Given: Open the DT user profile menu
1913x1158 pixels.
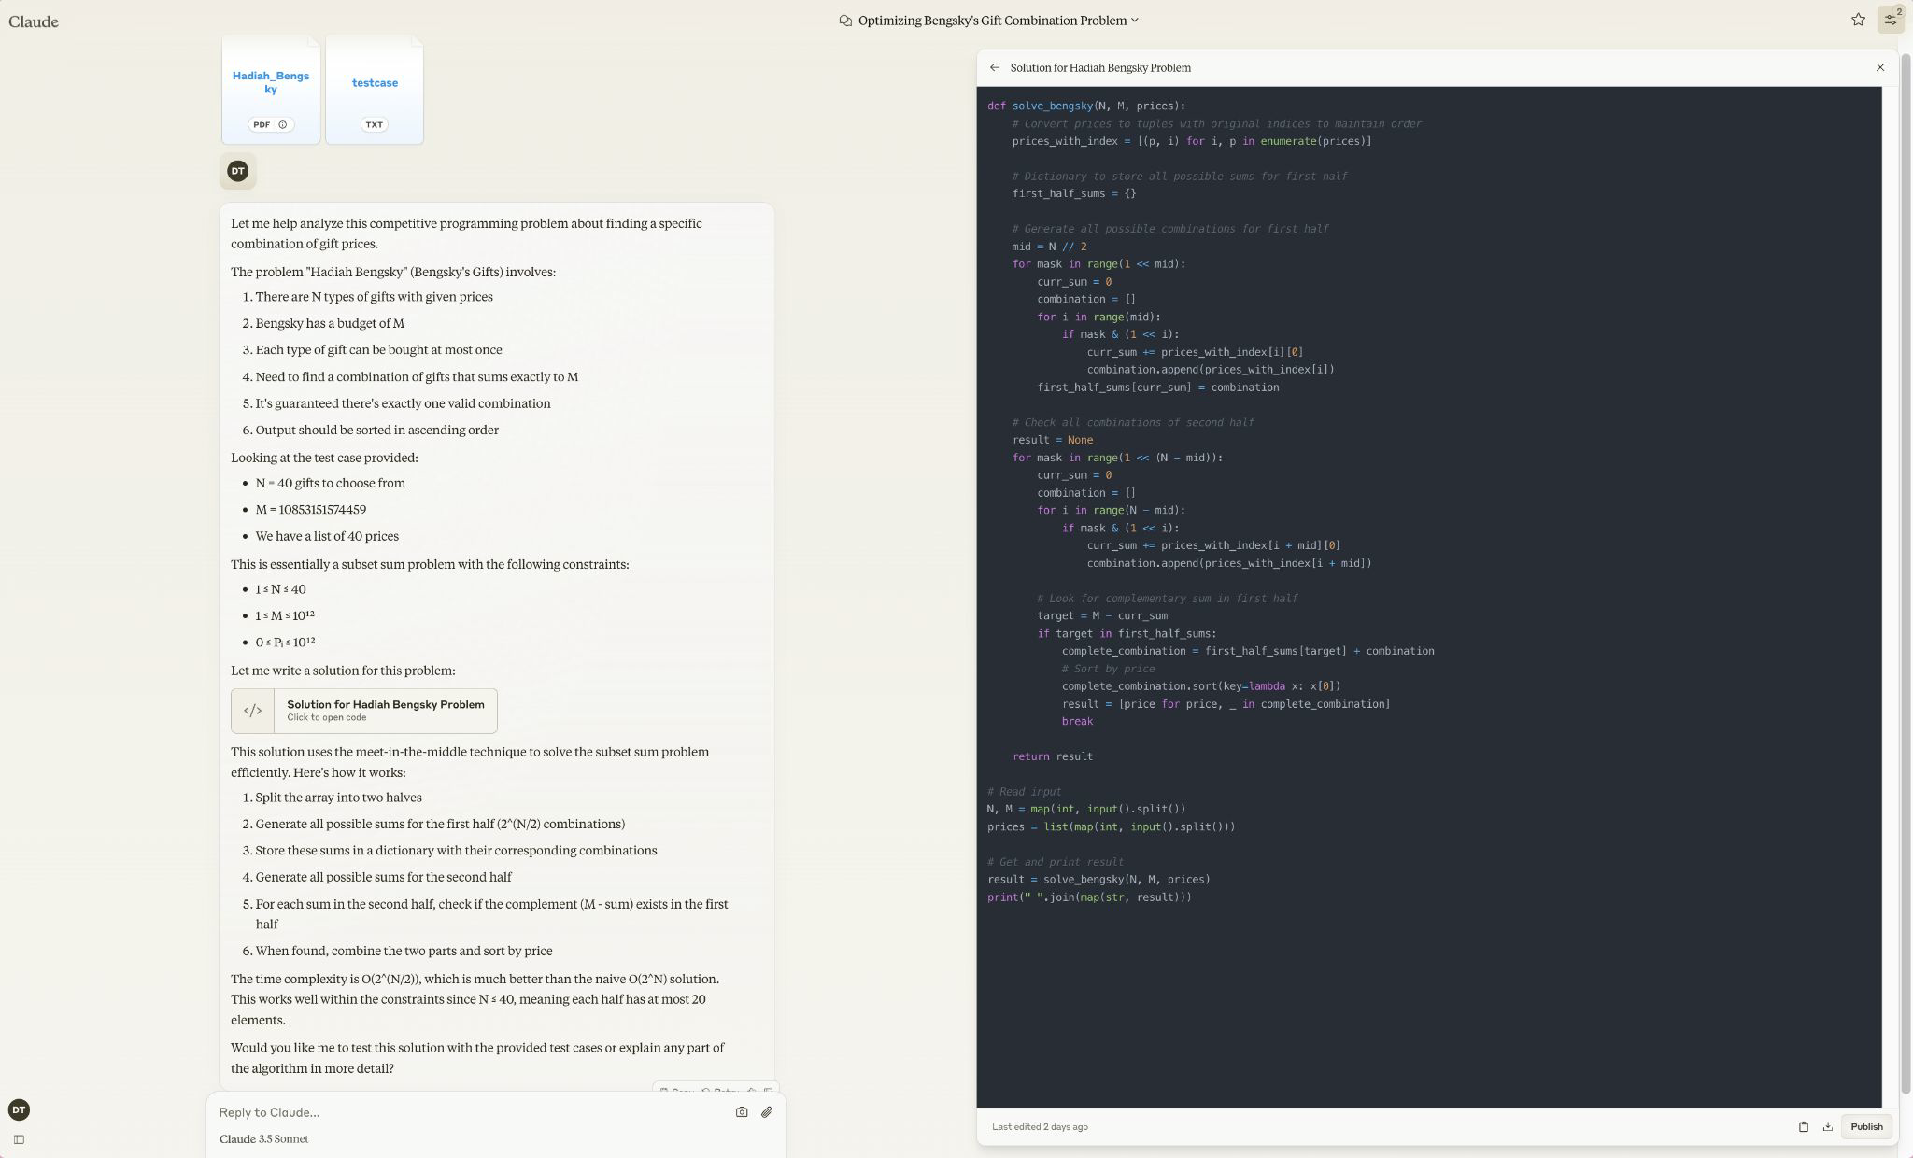Looking at the screenshot, I should coord(19,1109).
